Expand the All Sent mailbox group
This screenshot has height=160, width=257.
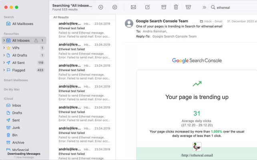(x=4, y=63)
